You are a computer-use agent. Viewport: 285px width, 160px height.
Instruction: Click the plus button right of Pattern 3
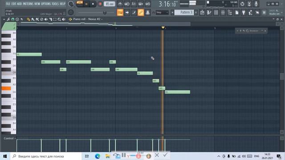[196, 12]
